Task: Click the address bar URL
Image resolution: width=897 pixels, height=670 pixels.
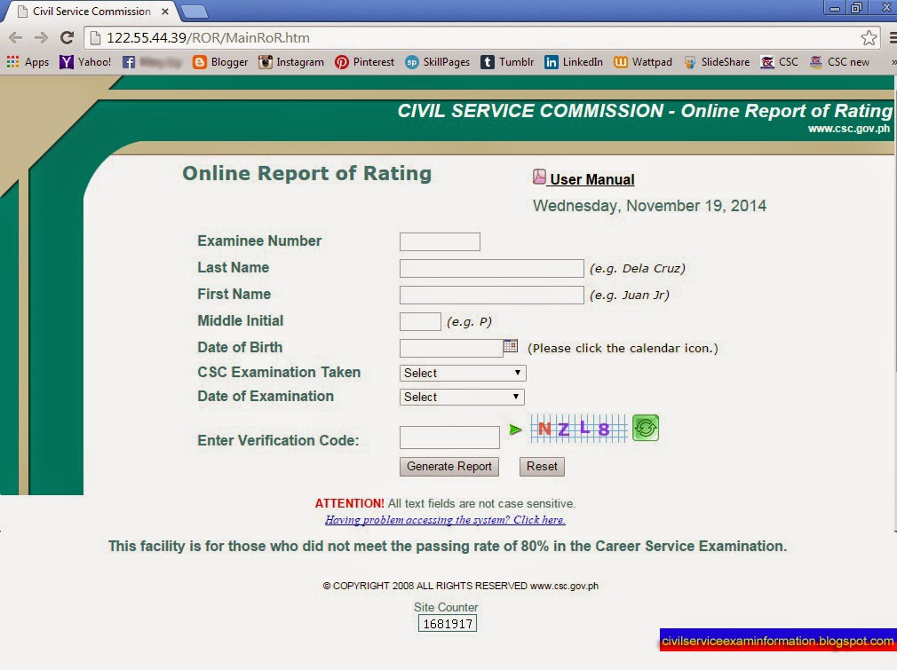Action: (208, 38)
